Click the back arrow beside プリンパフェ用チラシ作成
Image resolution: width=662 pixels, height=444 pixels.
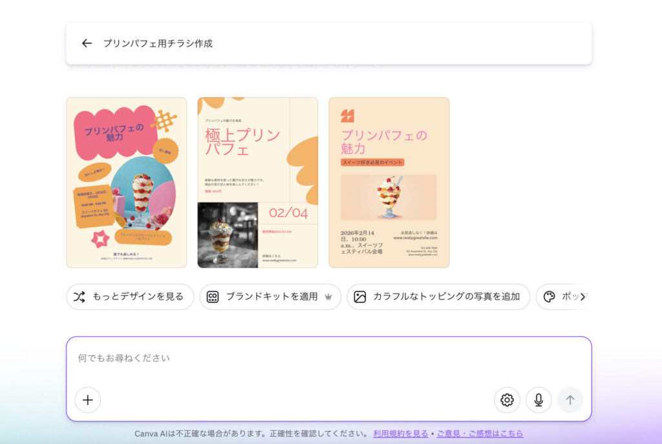point(87,43)
